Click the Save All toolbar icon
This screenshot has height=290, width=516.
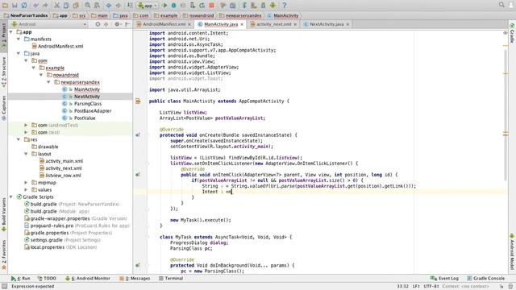pyautogui.click(x=15, y=6)
